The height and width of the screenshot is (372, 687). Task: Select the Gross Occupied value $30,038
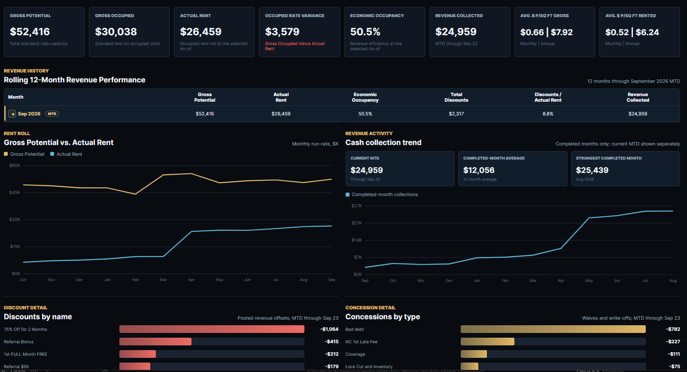tap(116, 32)
